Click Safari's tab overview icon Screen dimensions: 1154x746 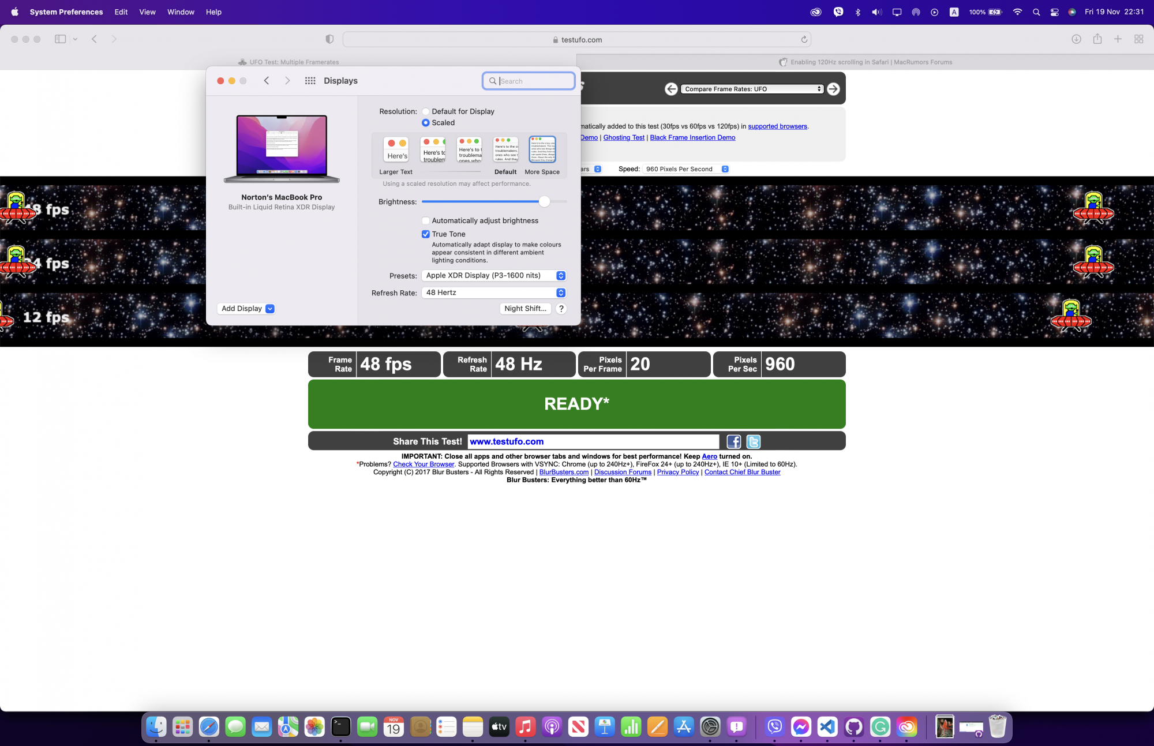tap(1138, 39)
